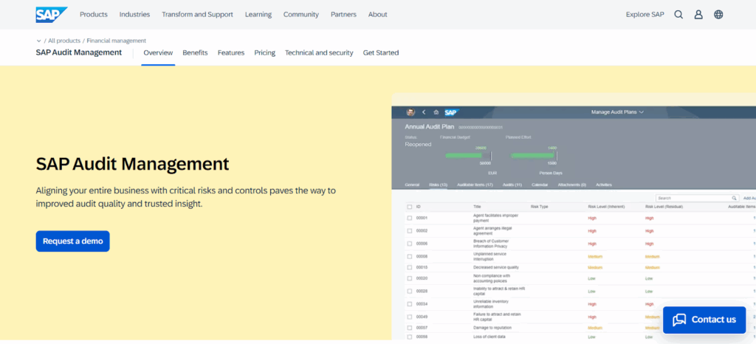The height and width of the screenshot is (344, 756).
Task: Click the user avatar in the product screenshot
Action: tap(410, 111)
